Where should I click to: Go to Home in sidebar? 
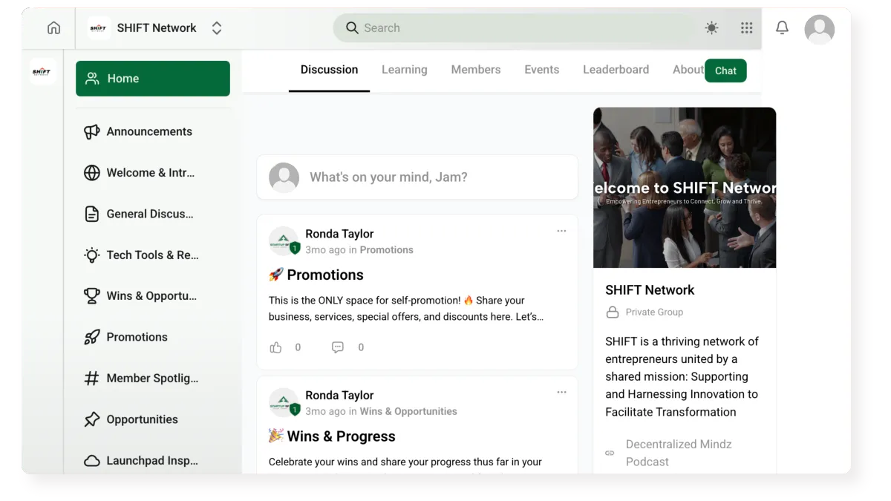click(153, 79)
